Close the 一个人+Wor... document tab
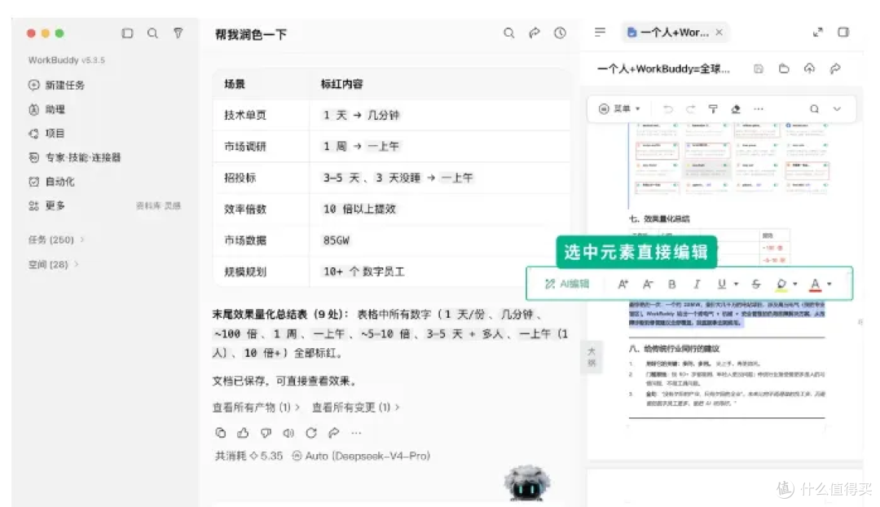 719,33
